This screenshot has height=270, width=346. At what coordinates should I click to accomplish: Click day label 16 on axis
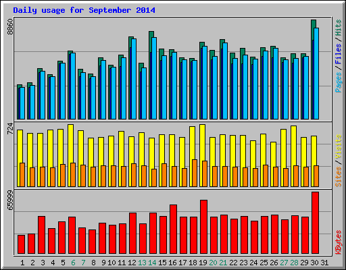172,263
